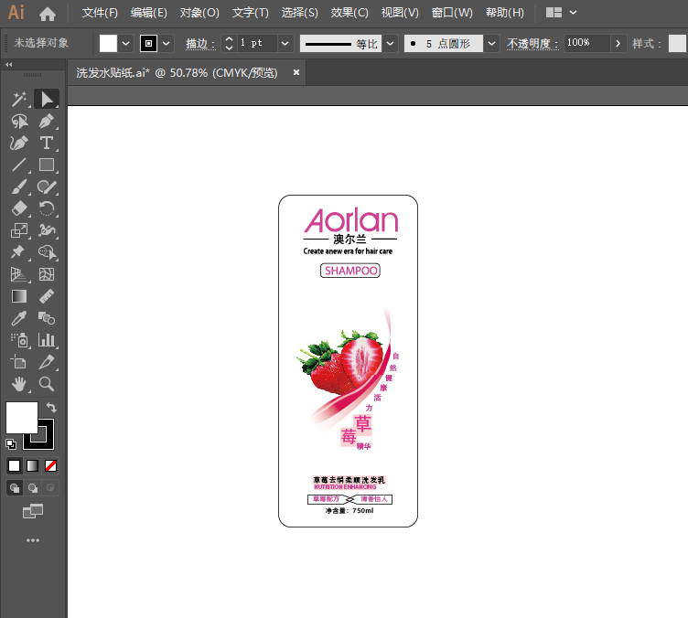Open the stroke weight dropdown

click(x=285, y=43)
